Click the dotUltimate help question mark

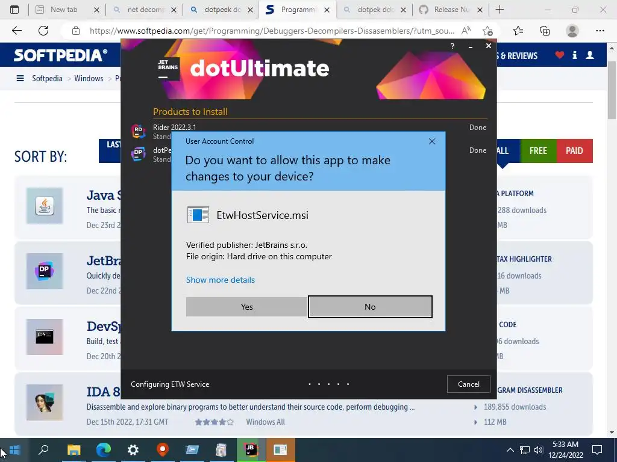pyautogui.click(x=452, y=46)
